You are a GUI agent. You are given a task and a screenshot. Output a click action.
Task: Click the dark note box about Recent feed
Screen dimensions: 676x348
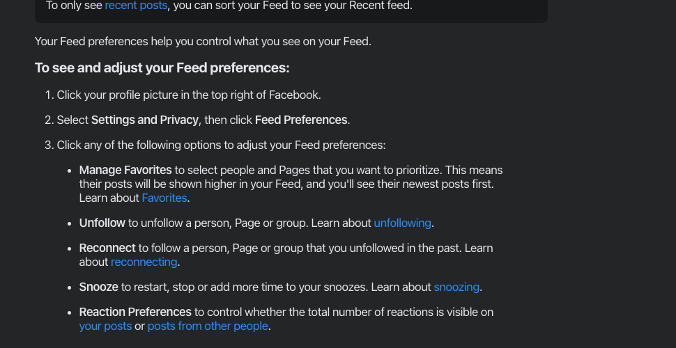291,10
